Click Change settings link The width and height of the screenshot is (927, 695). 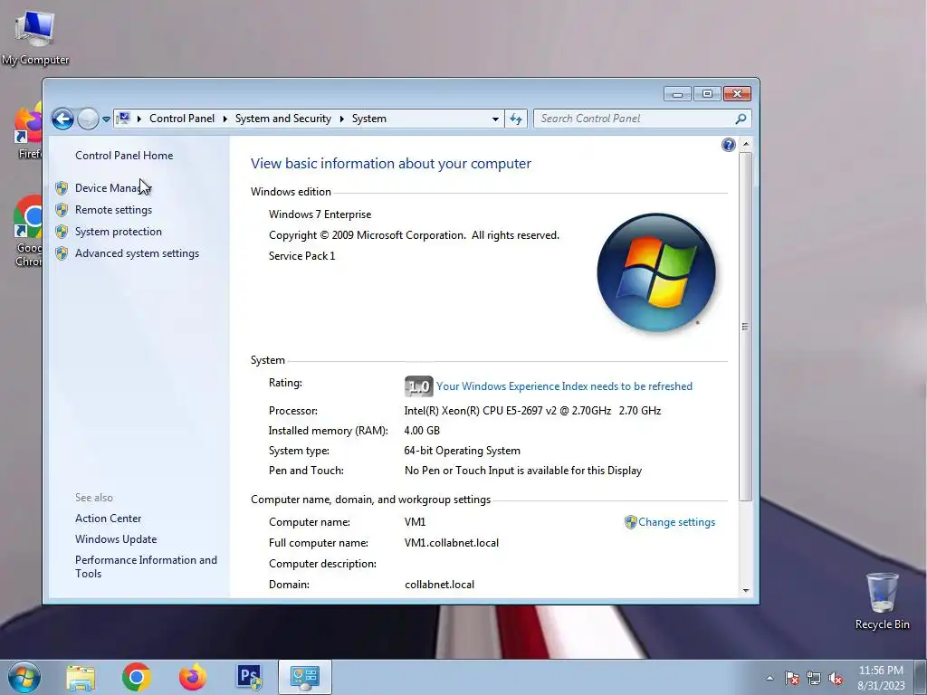click(x=676, y=522)
